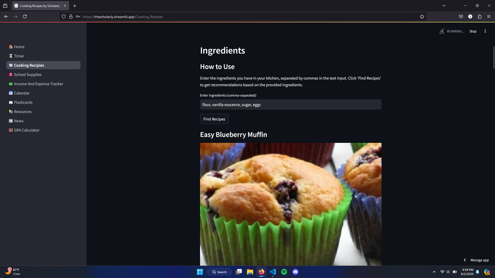Click the browser reload icon
Image resolution: width=495 pixels, height=278 pixels.
pos(25,17)
